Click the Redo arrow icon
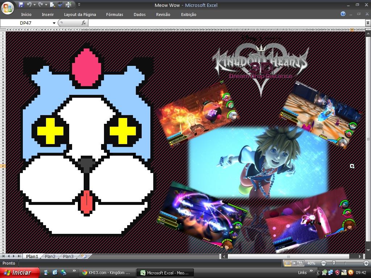371x278 pixels. tap(40, 5)
